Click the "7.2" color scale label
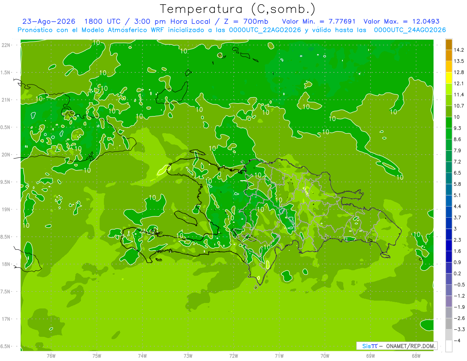This screenshot has height=361, width=467. point(458,162)
